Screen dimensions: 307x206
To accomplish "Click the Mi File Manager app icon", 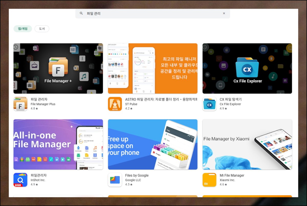I will 209,180.
